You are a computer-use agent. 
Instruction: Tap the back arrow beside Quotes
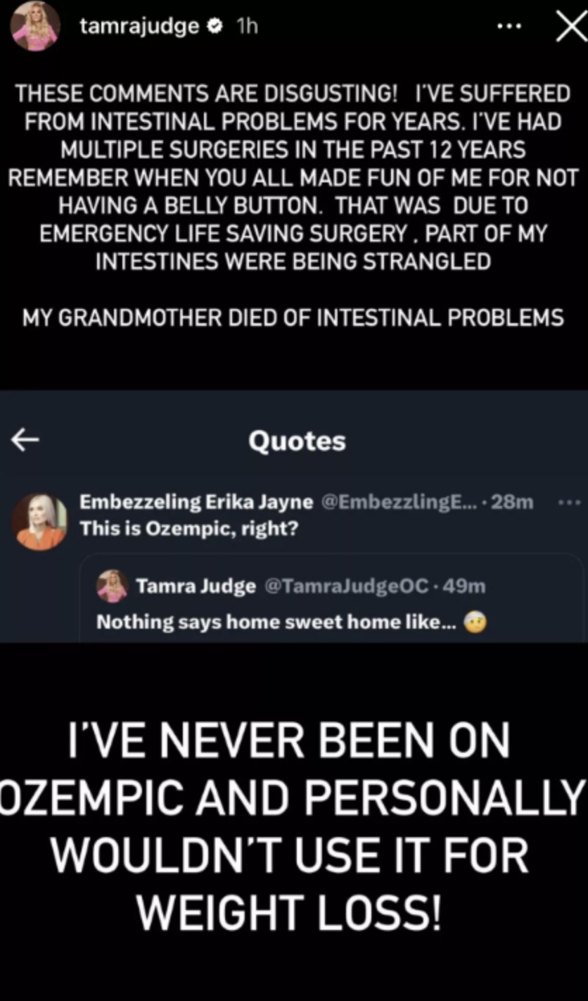point(25,440)
